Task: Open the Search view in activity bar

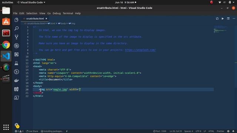Action: tap(16, 28)
